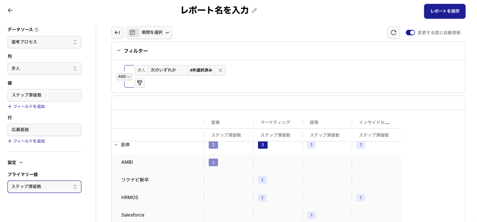The image size is (477, 222).
Task: Open the プライマリー値 ステップ滞留数 dropdown
Action: click(x=44, y=187)
